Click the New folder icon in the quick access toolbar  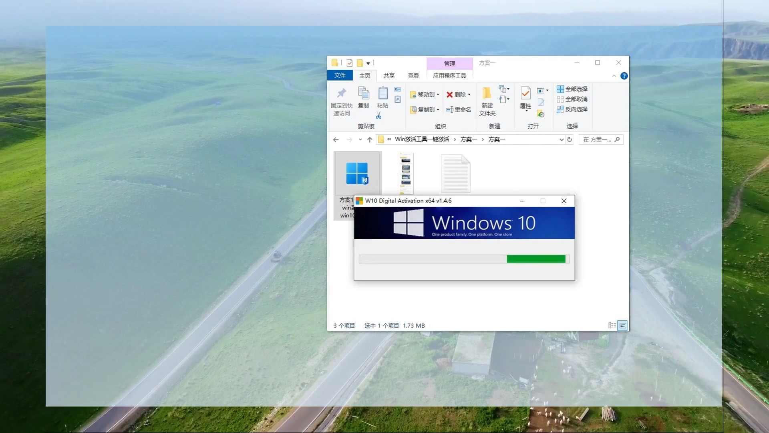(x=360, y=63)
